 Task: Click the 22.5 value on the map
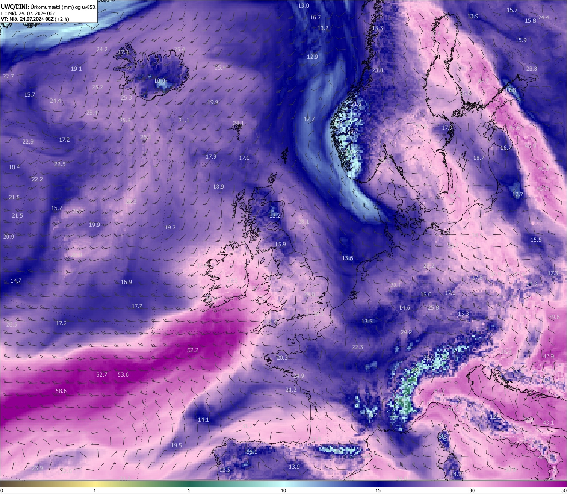click(x=60, y=164)
